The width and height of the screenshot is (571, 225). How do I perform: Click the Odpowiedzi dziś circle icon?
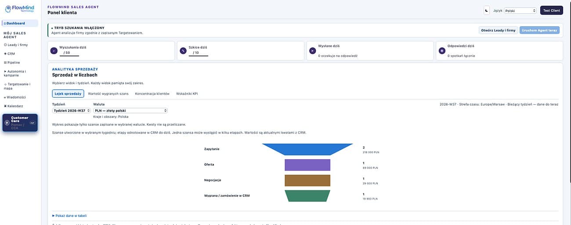coord(442,50)
